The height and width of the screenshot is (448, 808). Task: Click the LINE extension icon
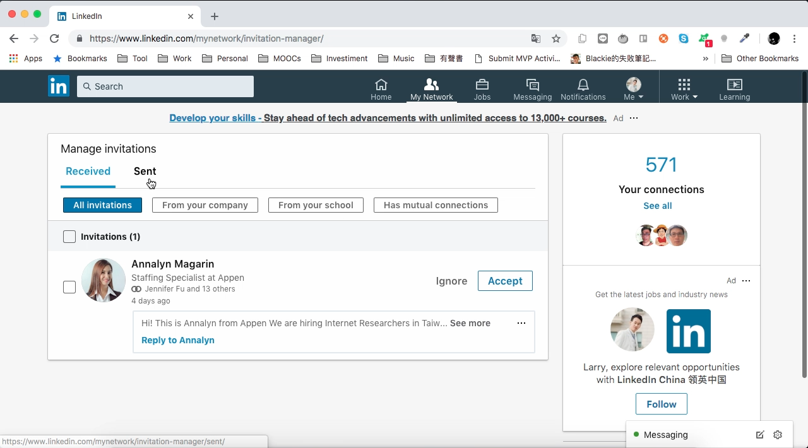point(603,38)
